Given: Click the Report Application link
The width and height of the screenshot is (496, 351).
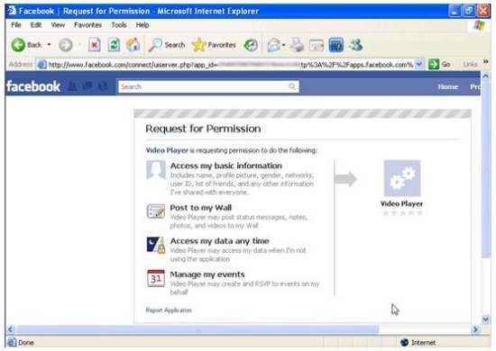Looking at the screenshot, I should (169, 310).
